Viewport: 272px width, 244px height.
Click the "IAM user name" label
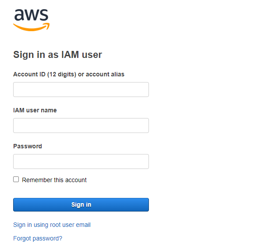(x=35, y=110)
